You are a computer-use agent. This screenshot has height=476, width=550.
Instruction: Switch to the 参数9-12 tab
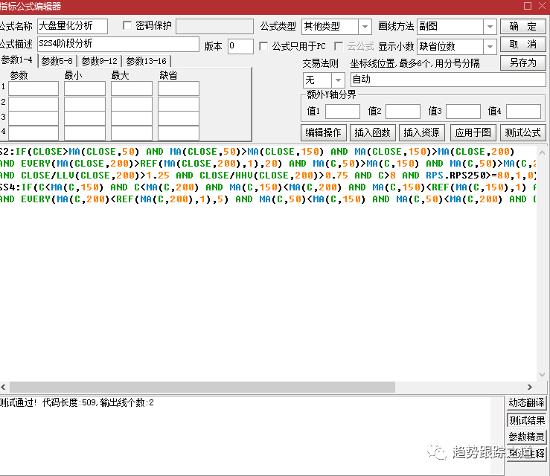pyautogui.click(x=100, y=61)
